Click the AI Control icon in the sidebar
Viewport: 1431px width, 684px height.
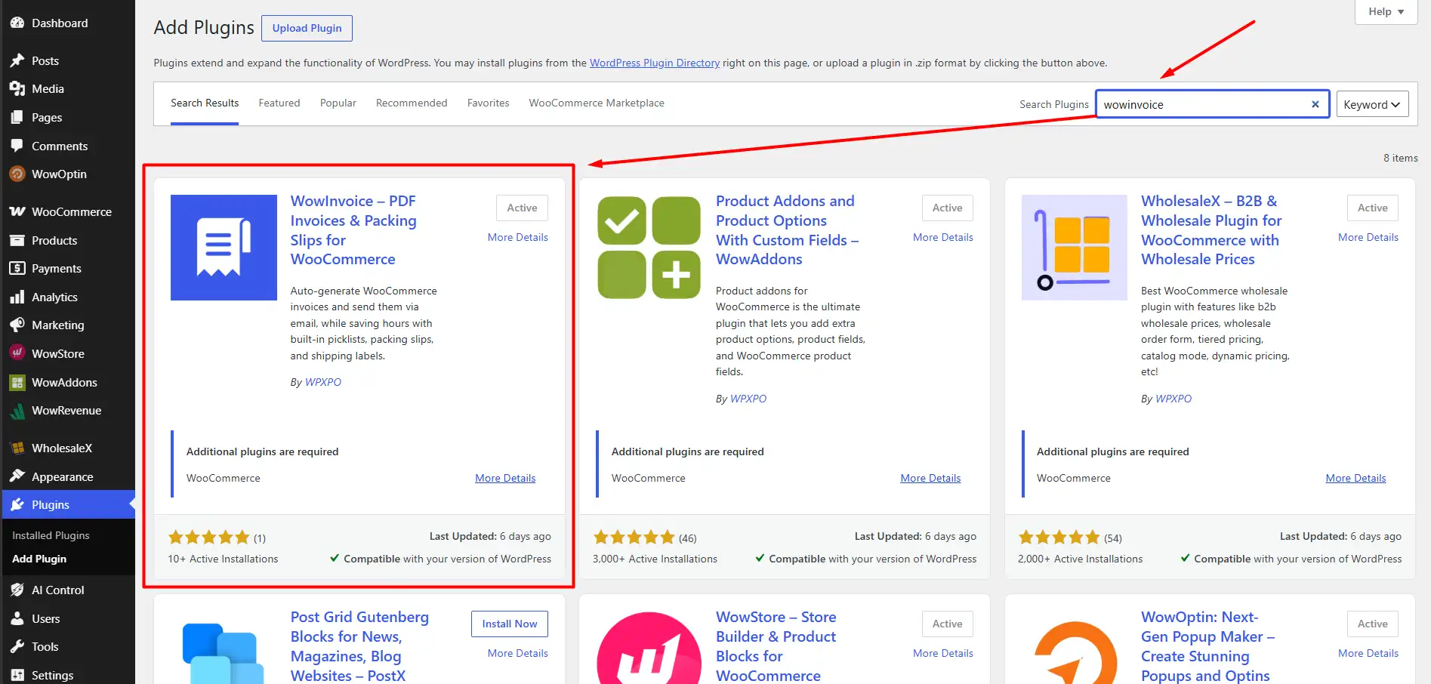(x=17, y=590)
